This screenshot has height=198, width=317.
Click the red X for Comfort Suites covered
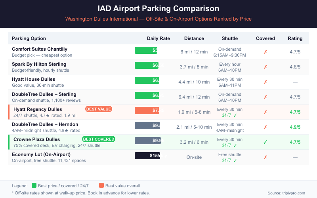265,52
